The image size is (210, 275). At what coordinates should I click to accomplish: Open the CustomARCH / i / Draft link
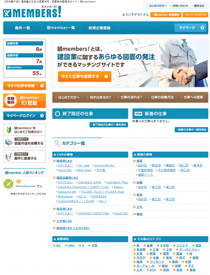[x=76, y=201]
